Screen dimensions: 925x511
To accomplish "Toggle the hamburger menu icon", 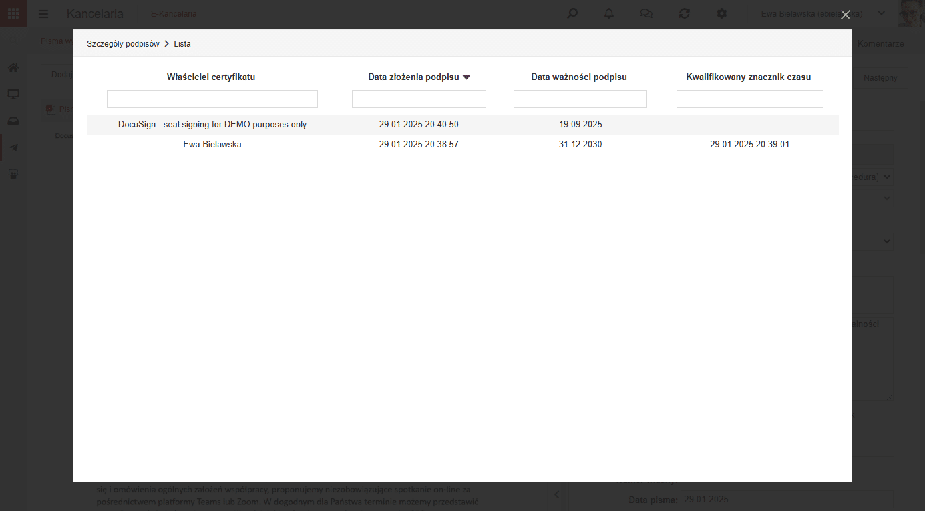I will click(43, 13).
